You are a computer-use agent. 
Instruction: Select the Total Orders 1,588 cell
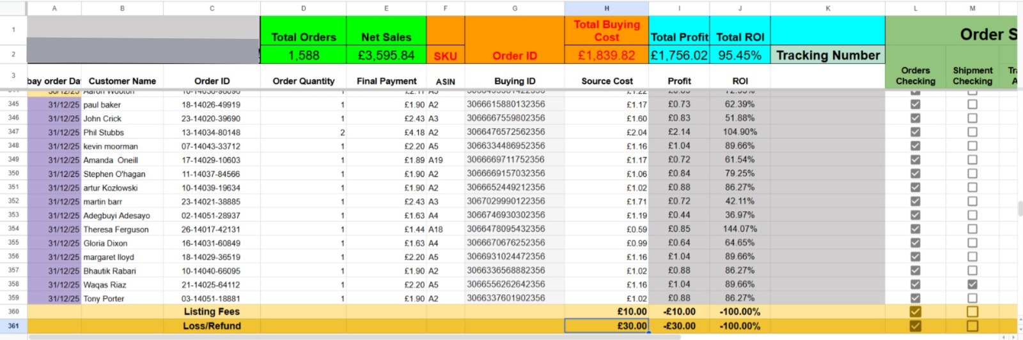(303, 55)
